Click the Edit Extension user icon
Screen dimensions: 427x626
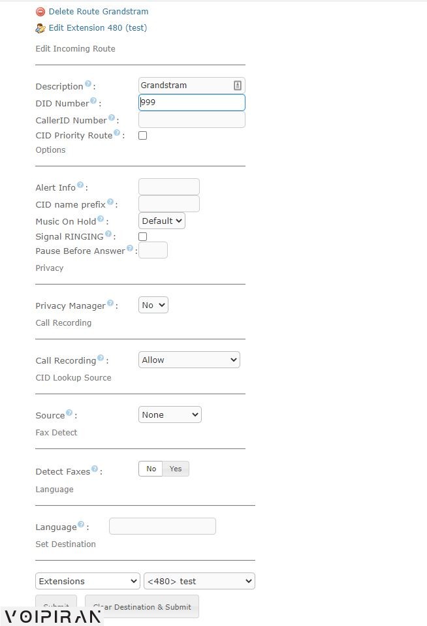(x=40, y=28)
